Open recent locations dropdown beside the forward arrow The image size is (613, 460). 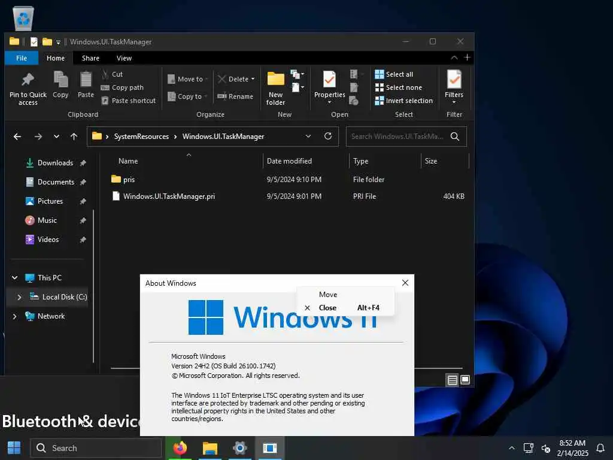[x=56, y=137]
